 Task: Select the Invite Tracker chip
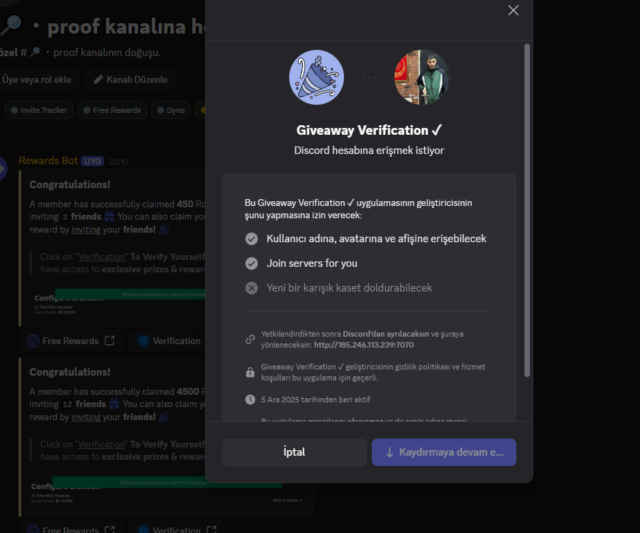[39, 110]
